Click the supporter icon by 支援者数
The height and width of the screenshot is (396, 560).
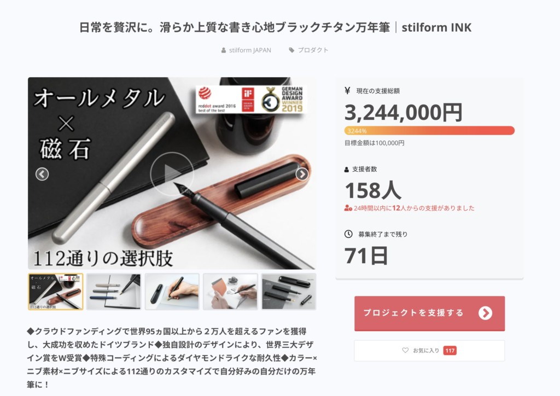(346, 170)
